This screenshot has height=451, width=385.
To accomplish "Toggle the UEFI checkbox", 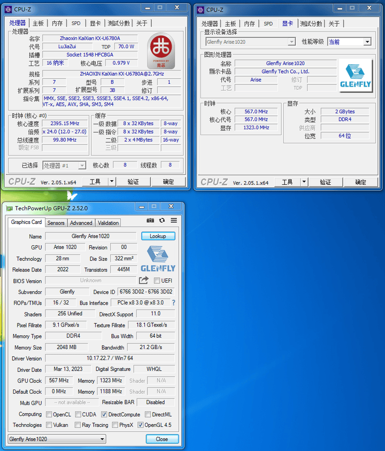I will pos(157,281).
